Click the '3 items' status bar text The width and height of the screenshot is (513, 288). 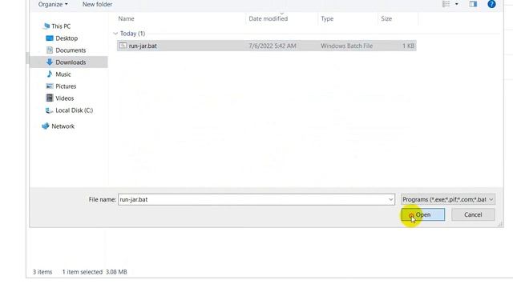(x=42, y=272)
